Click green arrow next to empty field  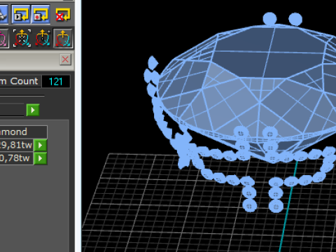coord(33,110)
